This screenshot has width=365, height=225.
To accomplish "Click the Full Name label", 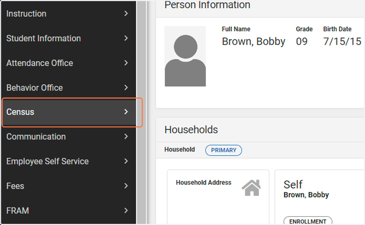I will [236, 29].
